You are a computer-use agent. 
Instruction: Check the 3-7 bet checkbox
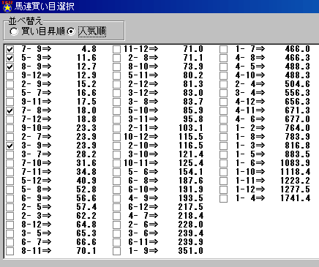coord(10,154)
